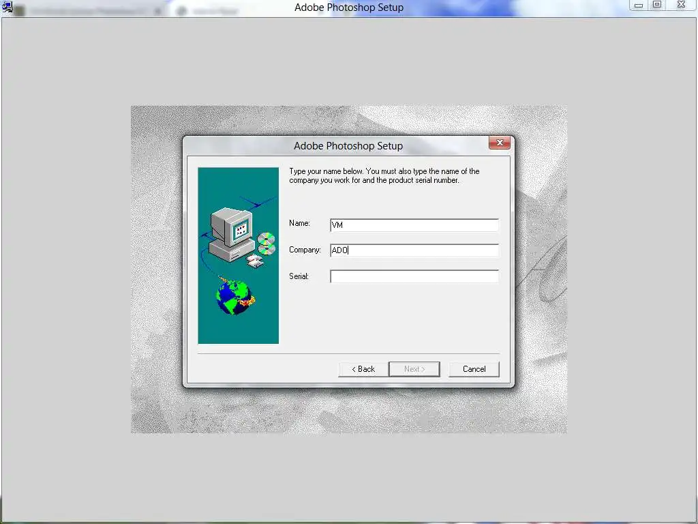This screenshot has height=524, width=698.
Task: Click the "Serial:" label
Action: [299, 276]
